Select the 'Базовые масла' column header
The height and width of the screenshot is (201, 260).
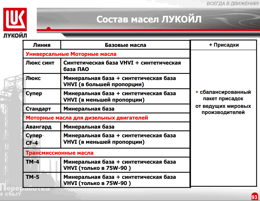pyautogui.click(x=126, y=45)
